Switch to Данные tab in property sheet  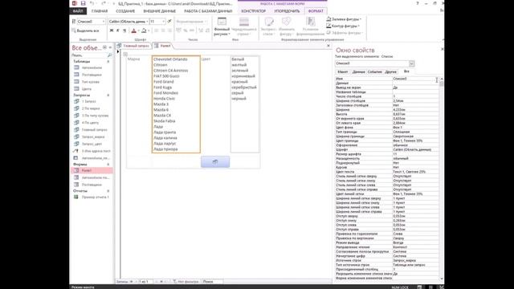358,71
